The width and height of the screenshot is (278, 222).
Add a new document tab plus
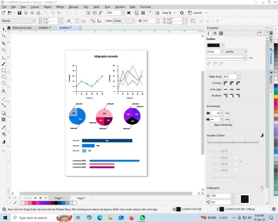tap(80, 27)
